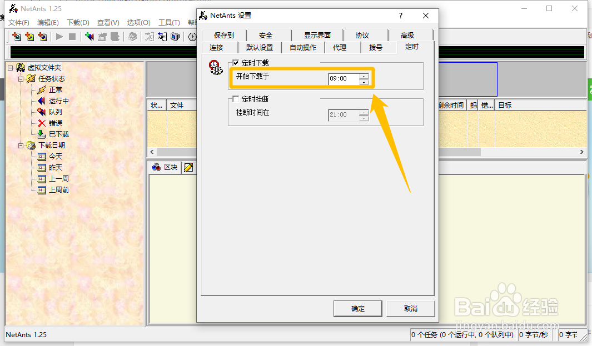
Task: Click the blue arrow drop panel toolbar icon
Action: [162, 37]
